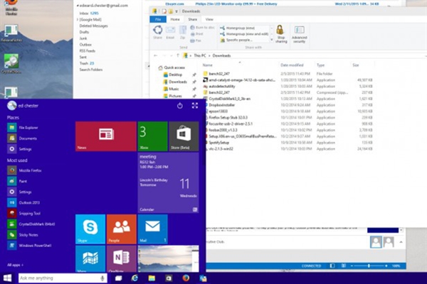
Task: Open the Mail tile
Action: pyautogui.click(x=152, y=229)
